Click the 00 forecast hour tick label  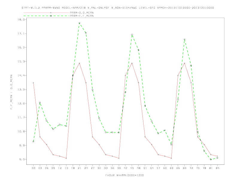coord(34,168)
